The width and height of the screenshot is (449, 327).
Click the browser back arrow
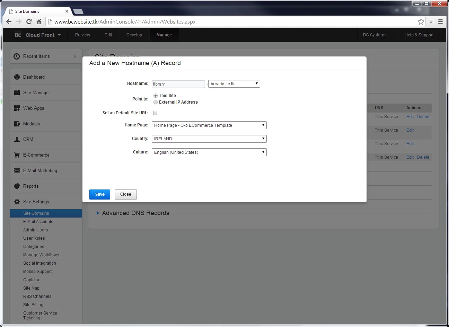coord(9,21)
